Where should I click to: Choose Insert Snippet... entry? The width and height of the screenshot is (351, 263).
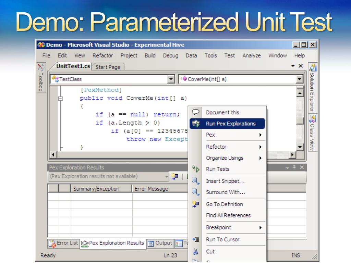point(227,181)
